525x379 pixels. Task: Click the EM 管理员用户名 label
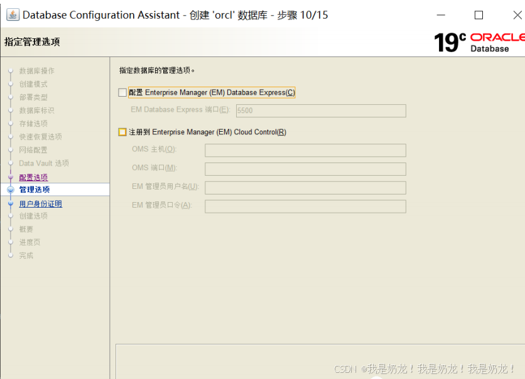165,186
